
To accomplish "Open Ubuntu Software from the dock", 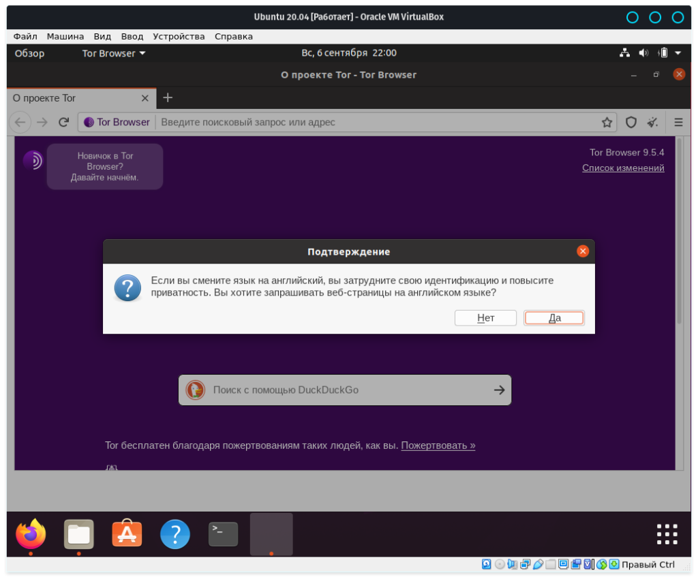I will click(x=127, y=534).
